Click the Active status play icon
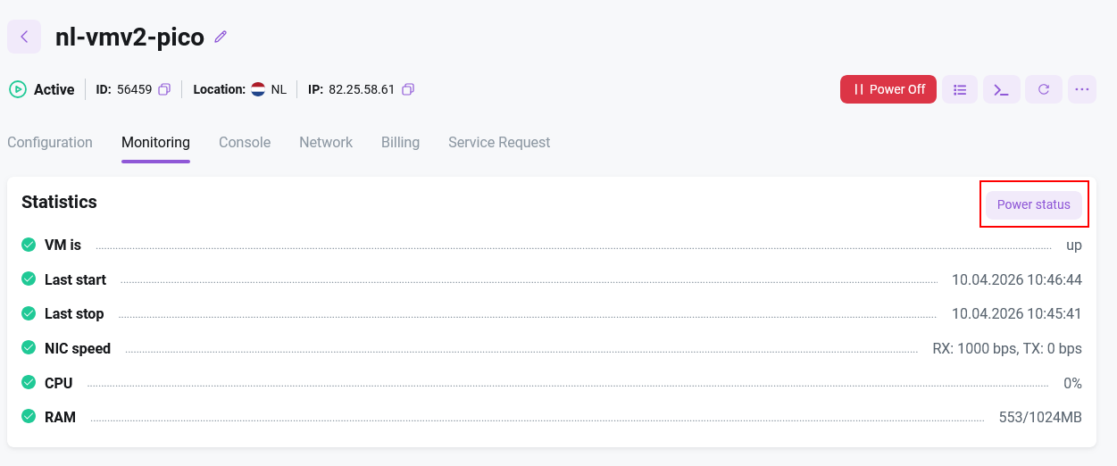1117x466 pixels. pyautogui.click(x=18, y=89)
